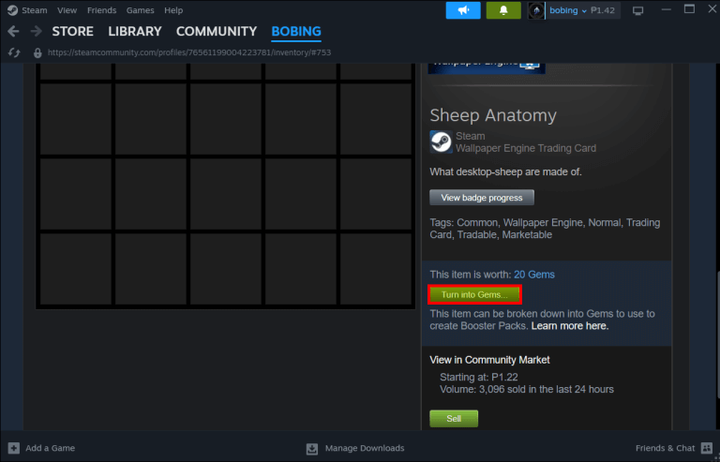Click View in Community Market heading
Screen dimensions: 720x462
(489, 360)
